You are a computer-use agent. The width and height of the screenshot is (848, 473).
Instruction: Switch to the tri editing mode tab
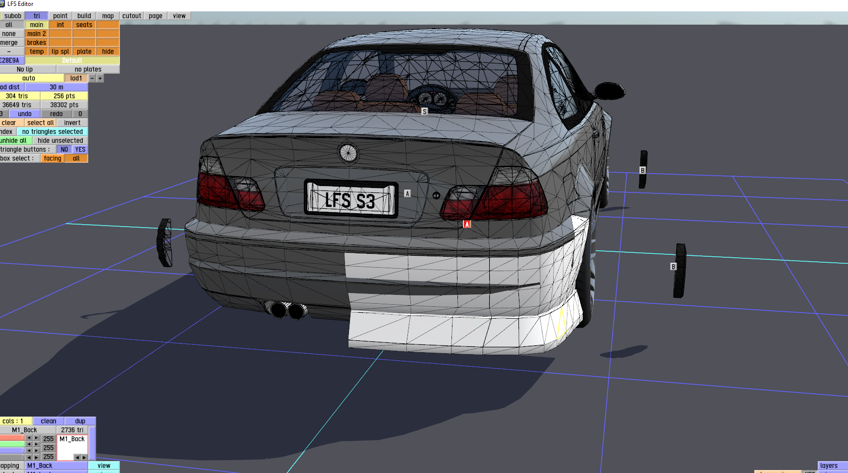pyautogui.click(x=37, y=16)
